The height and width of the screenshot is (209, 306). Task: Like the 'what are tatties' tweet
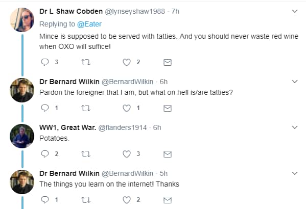click(x=127, y=108)
